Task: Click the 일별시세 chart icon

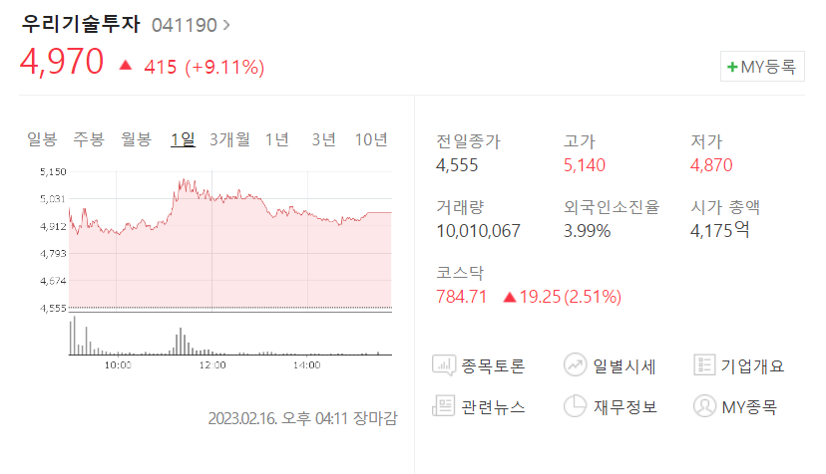Action: click(x=575, y=364)
